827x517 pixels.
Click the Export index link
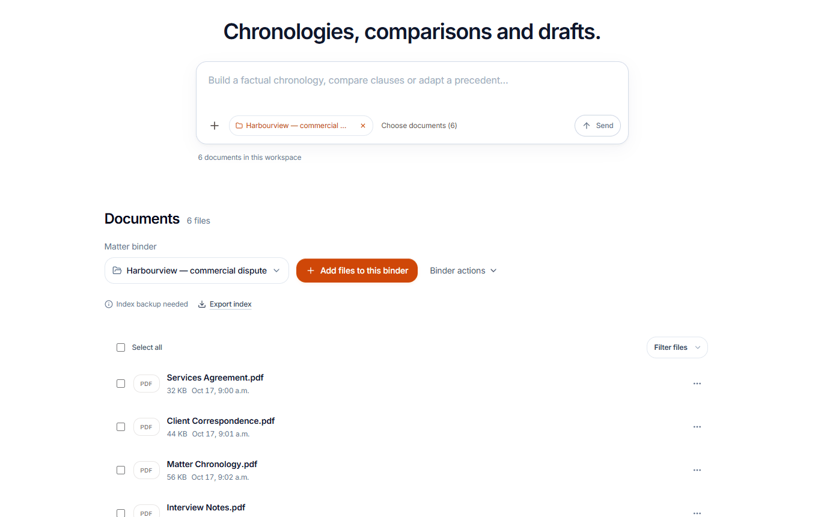[x=225, y=304]
